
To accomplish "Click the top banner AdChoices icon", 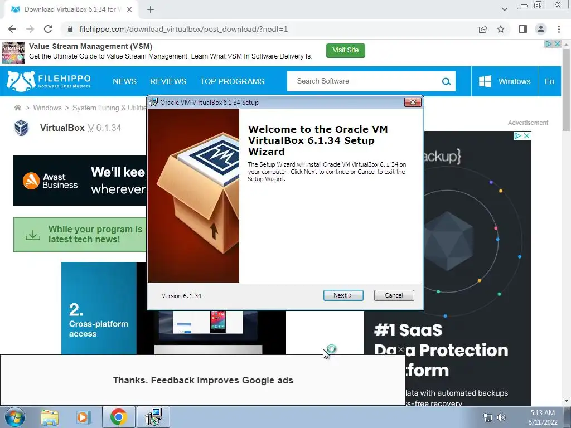I will [x=548, y=43].
